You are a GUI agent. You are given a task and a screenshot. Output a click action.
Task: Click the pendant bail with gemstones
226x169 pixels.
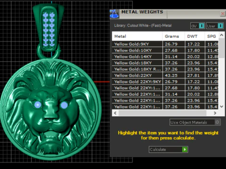coord(48,27)
